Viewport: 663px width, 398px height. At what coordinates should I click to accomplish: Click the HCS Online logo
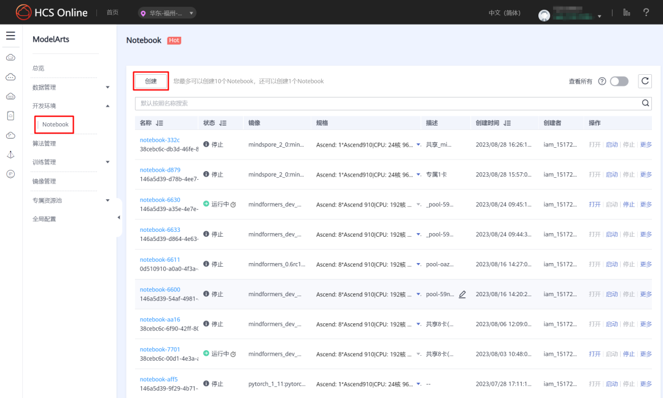[x=52, y=12]
